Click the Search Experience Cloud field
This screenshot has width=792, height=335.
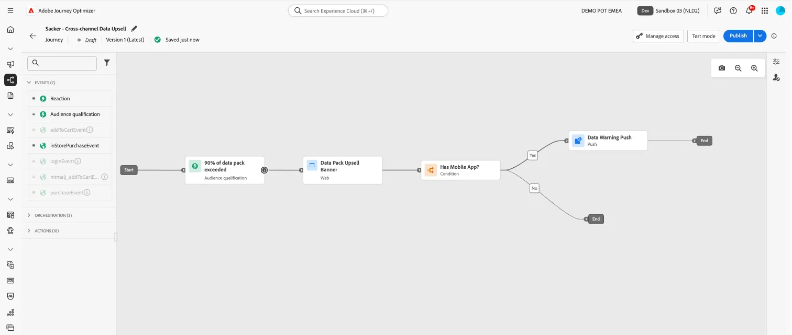[338, 10]
